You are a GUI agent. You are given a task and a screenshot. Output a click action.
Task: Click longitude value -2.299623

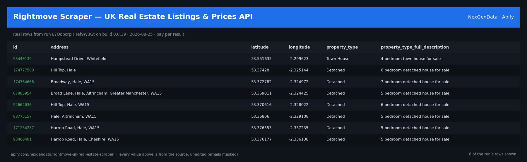(299, 59)
